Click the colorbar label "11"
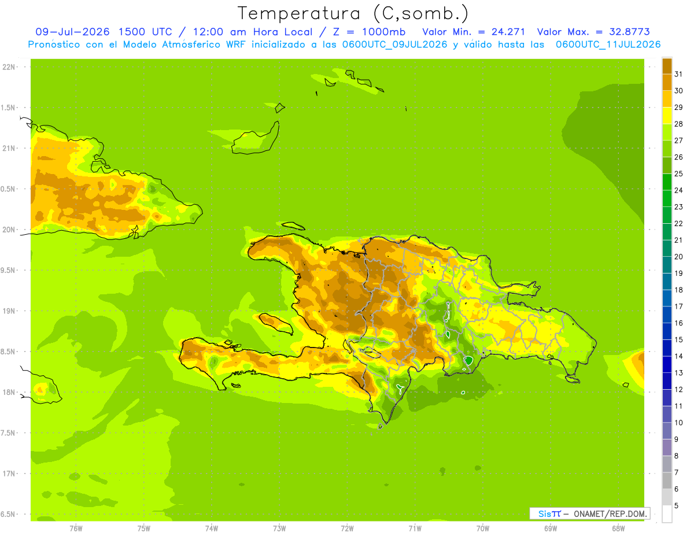 click(679, 406)
